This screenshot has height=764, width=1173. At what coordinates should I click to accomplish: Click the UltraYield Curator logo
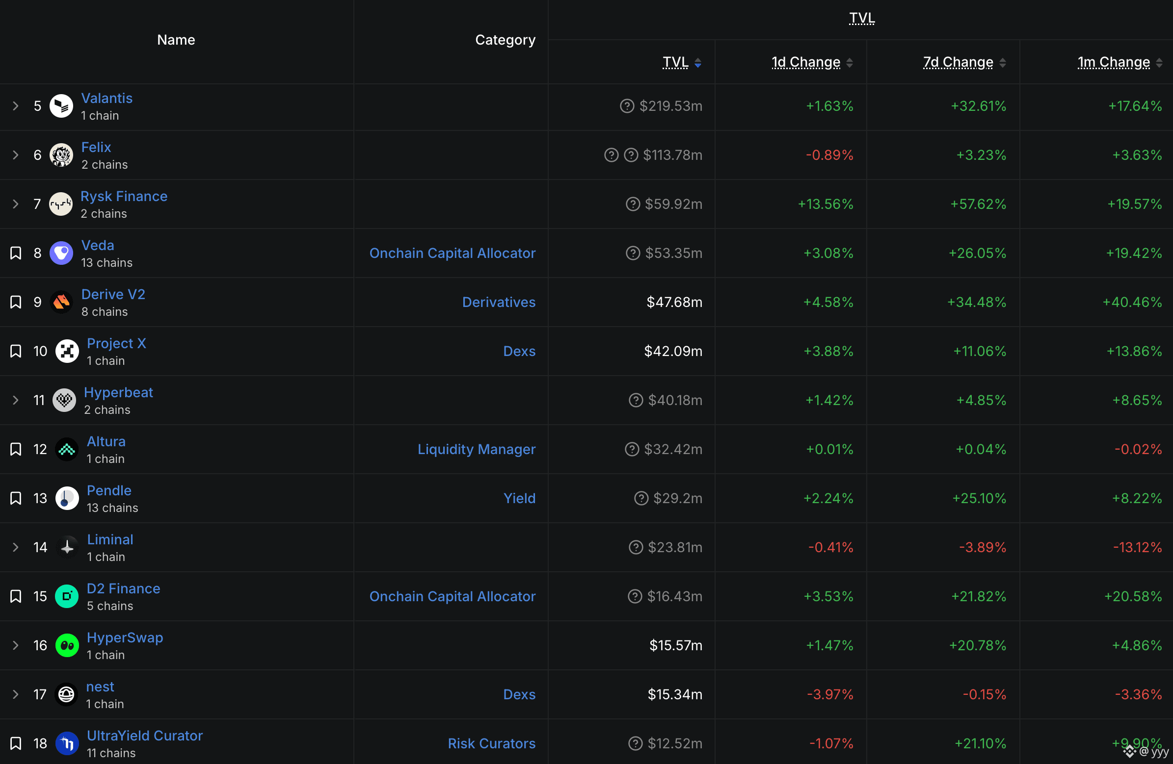tap(67, 743)
